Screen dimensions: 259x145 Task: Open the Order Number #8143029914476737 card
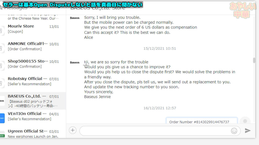point(202,121)
